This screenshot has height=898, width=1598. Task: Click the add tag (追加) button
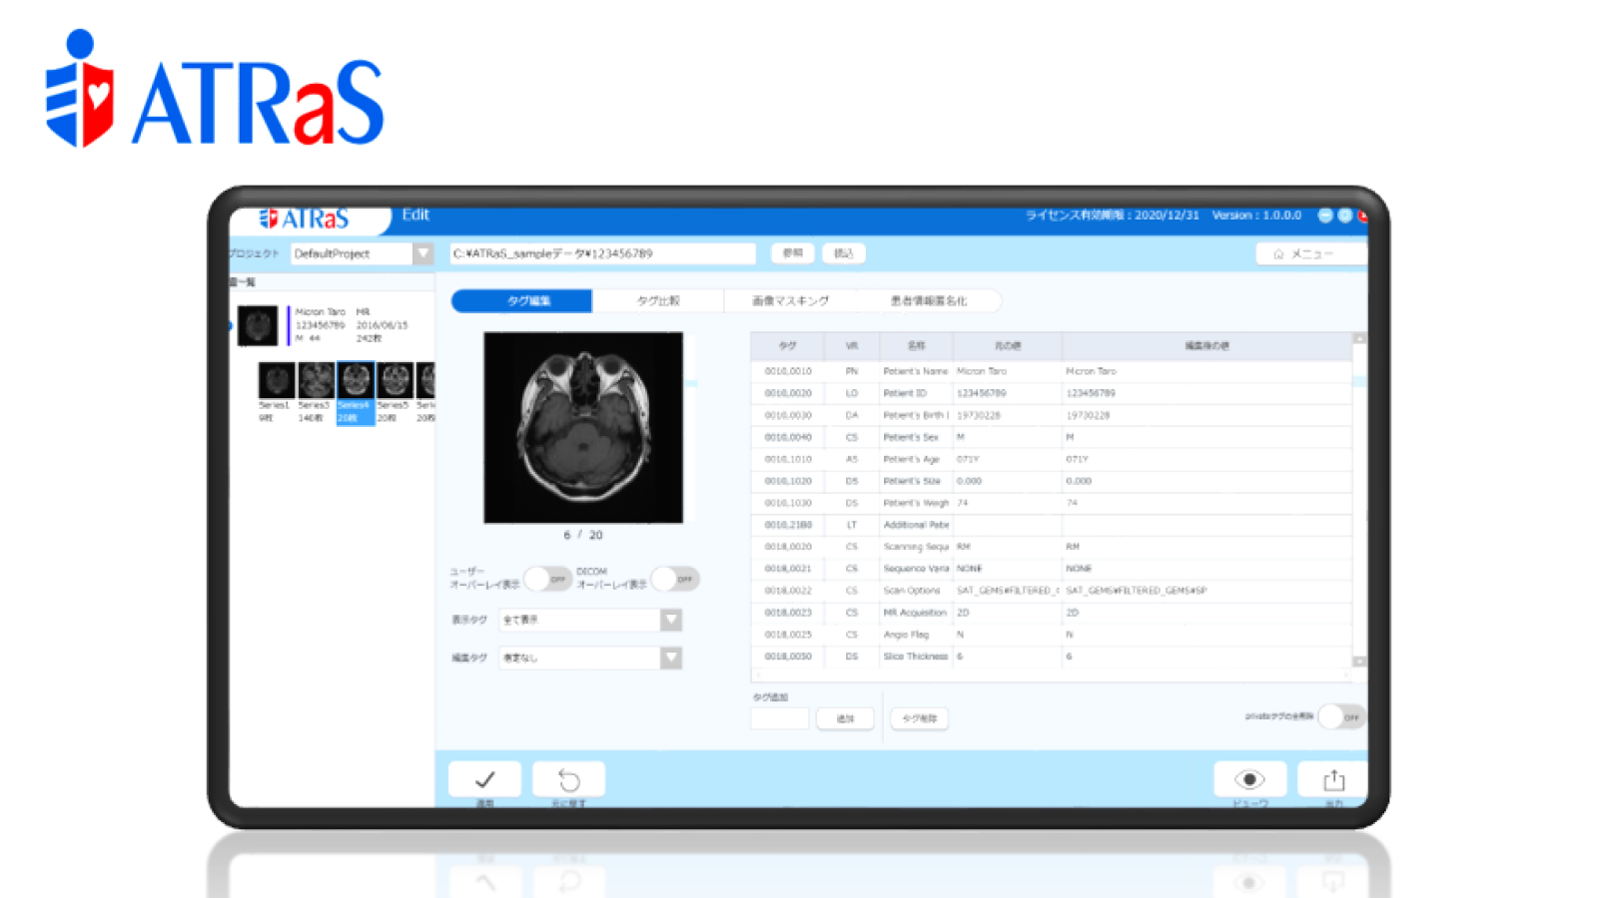point(845,718)
